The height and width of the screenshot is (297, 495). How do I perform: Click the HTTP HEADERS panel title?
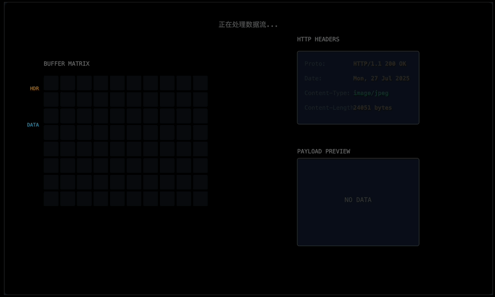tap(318, 40)
